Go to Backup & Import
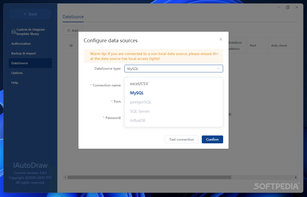Image resolution: width=307 pixels, height=197 pixels. tap(24, 53)
